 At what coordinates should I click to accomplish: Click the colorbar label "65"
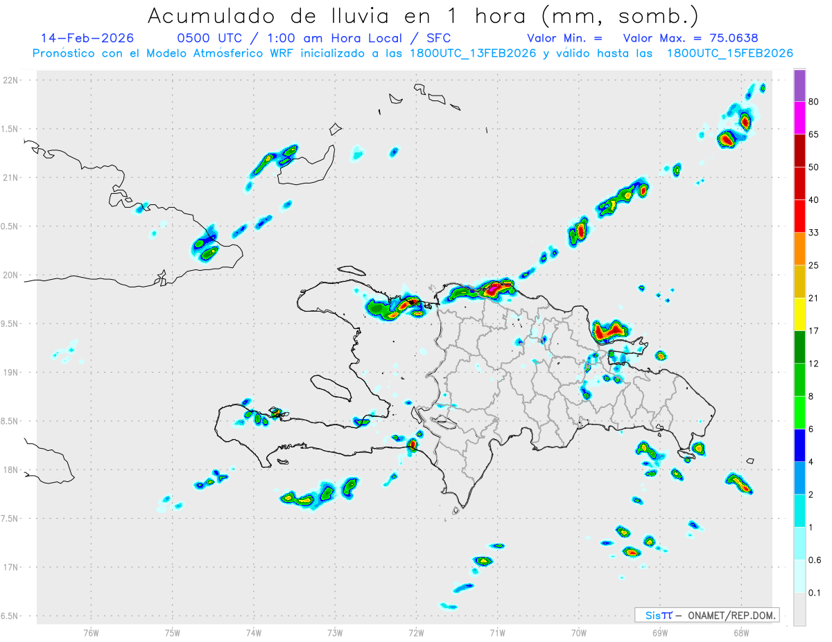814,135
